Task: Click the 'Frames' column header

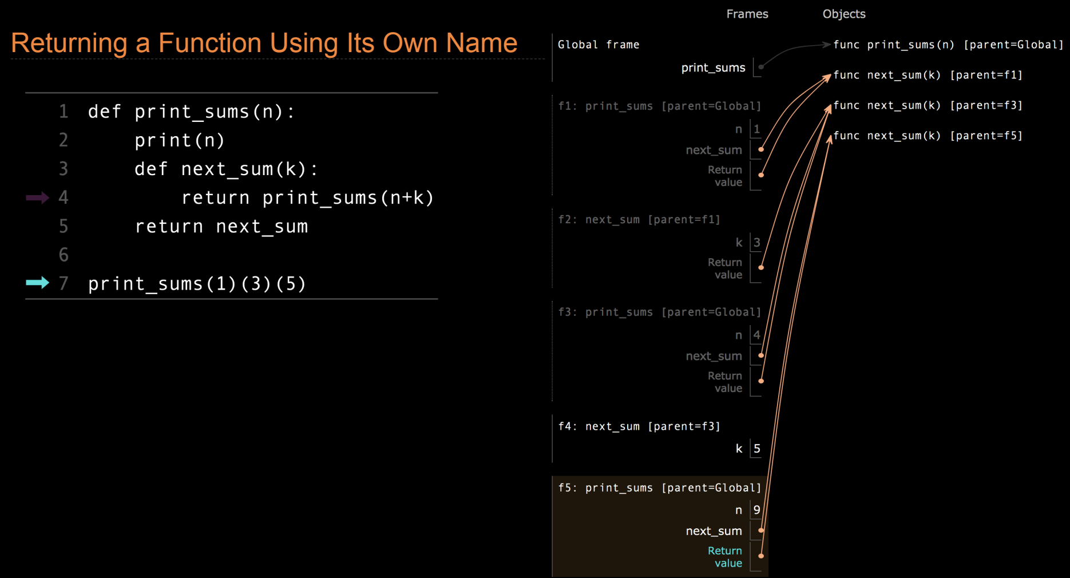Action: (747, 14)
